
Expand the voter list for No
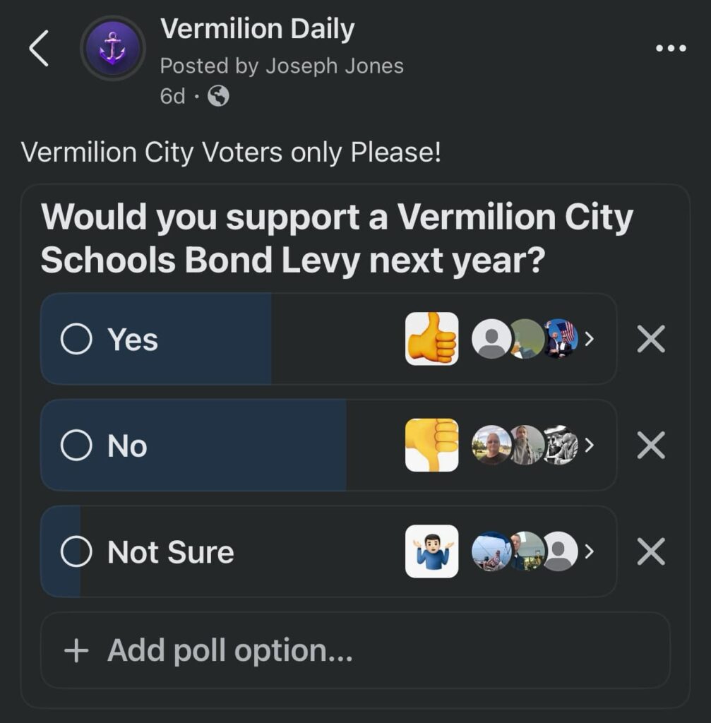[589, 445]
